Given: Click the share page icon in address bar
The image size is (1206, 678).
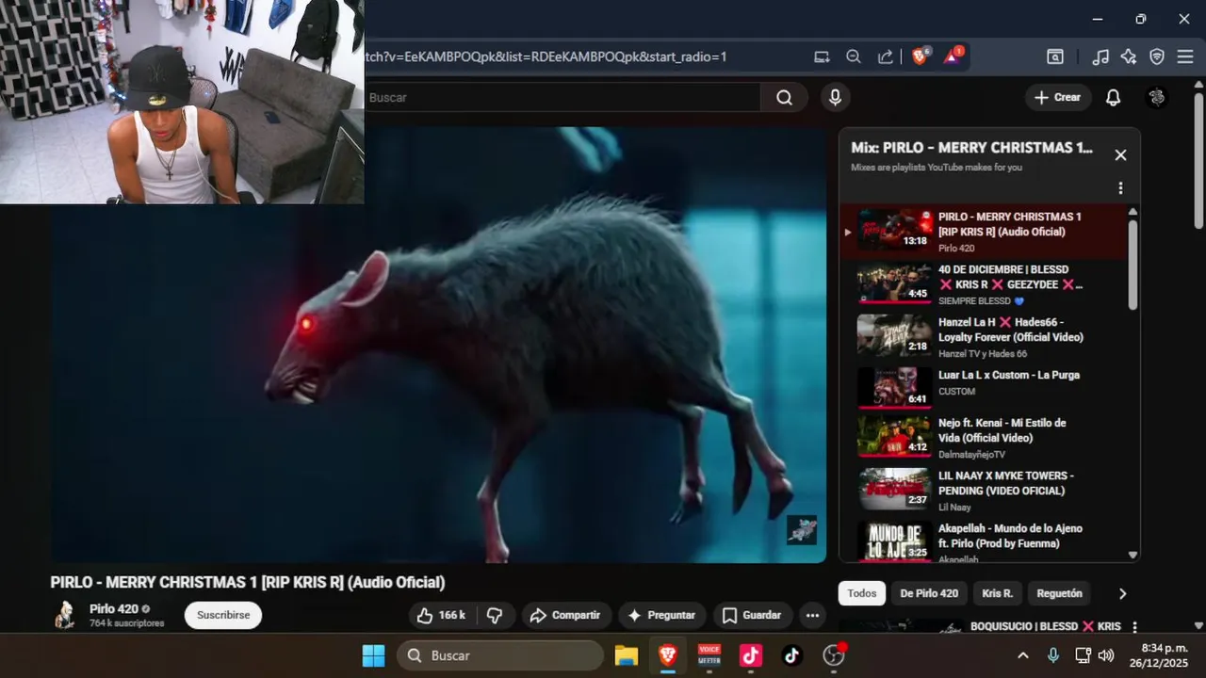Looking at the screenshot, I should [x=885, y=56].
